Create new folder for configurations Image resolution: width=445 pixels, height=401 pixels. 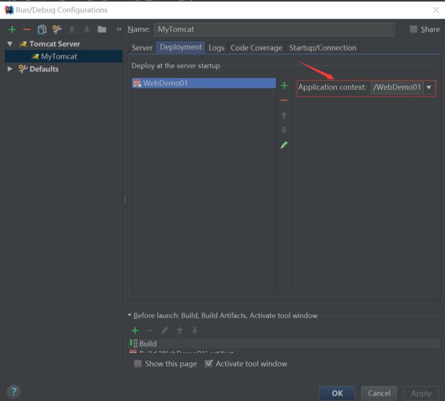102,29
